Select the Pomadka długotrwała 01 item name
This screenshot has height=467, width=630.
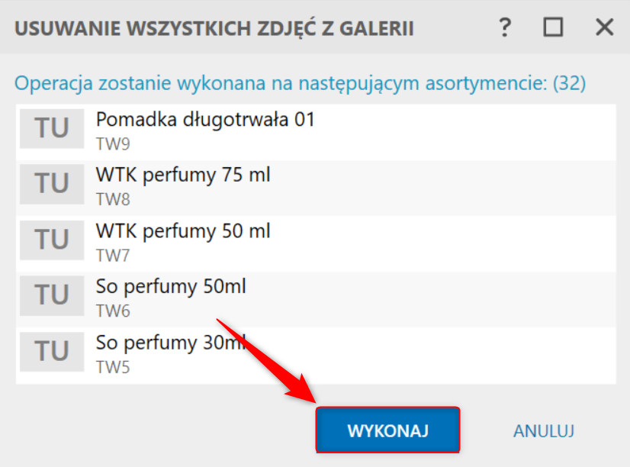[205, 120]
